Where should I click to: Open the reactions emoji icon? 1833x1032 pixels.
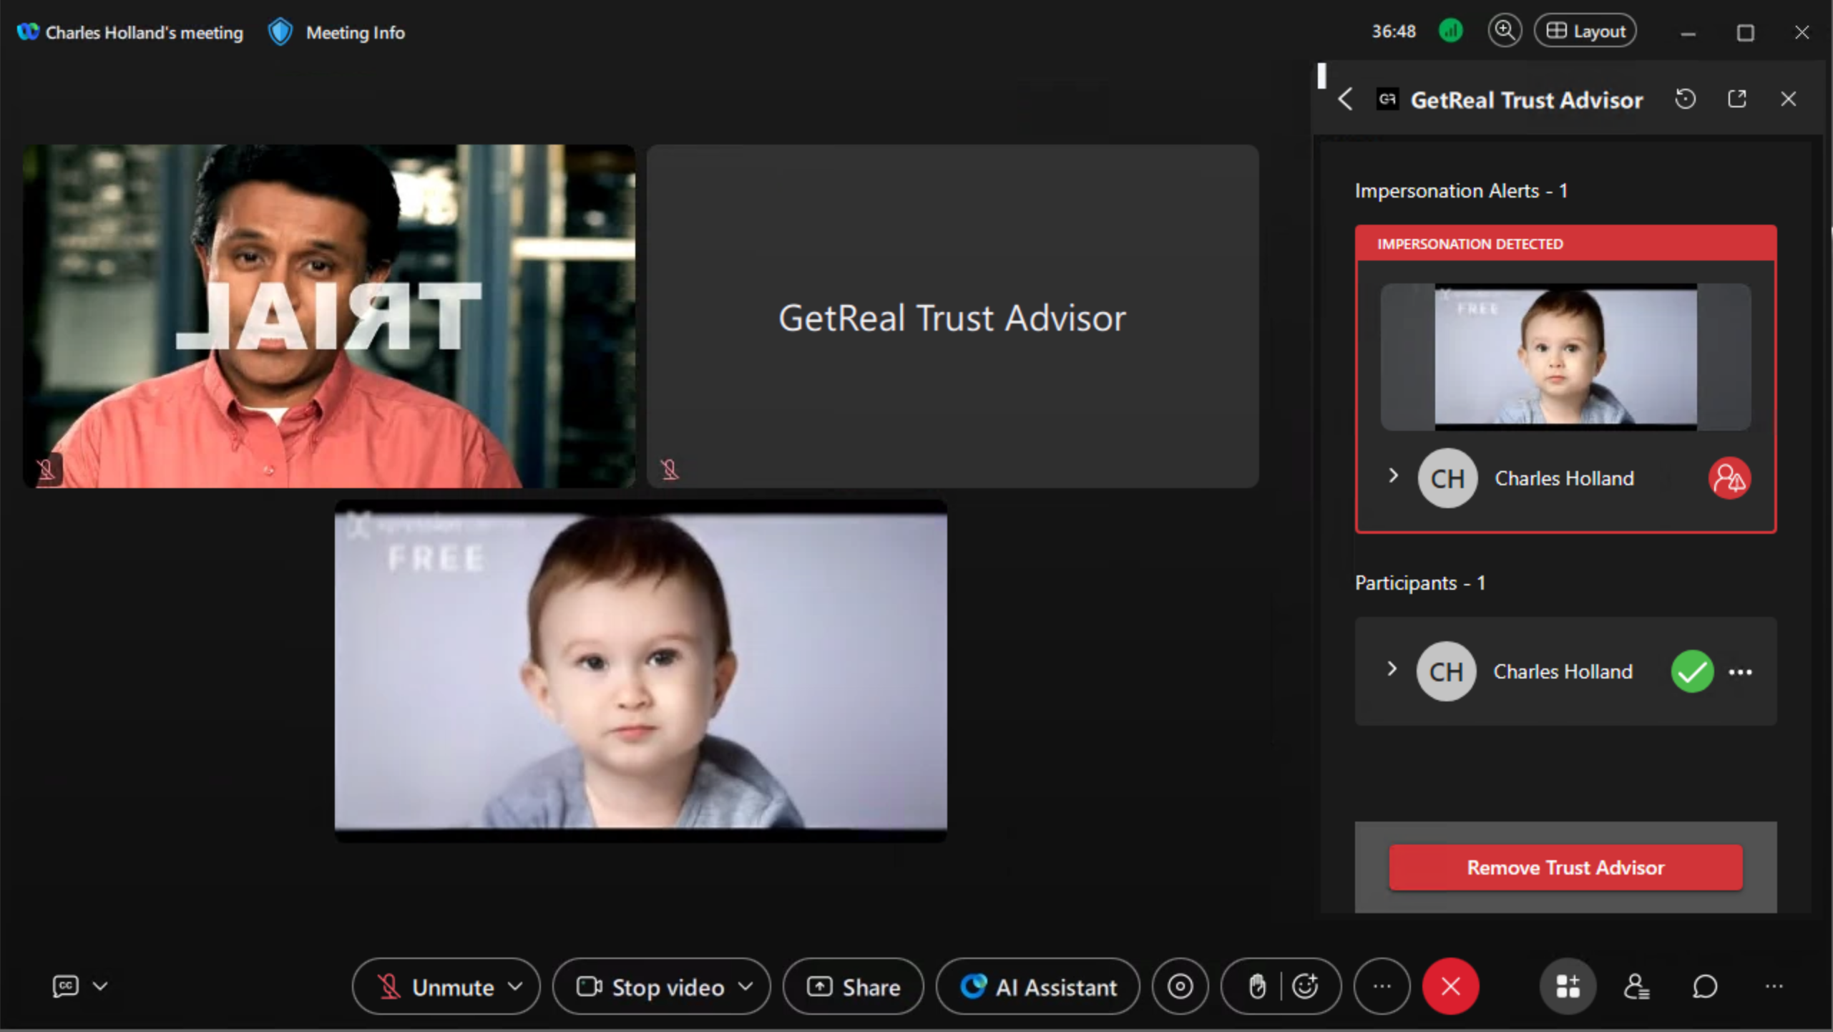pos(1306,987)
